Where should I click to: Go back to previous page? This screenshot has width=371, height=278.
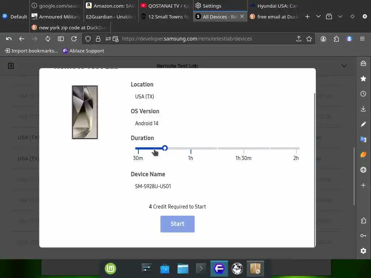coord(22,39)
